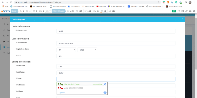Bookmark this page with the star icon
197x98 pixels.
pyautogui.click(x=159, y=2)
